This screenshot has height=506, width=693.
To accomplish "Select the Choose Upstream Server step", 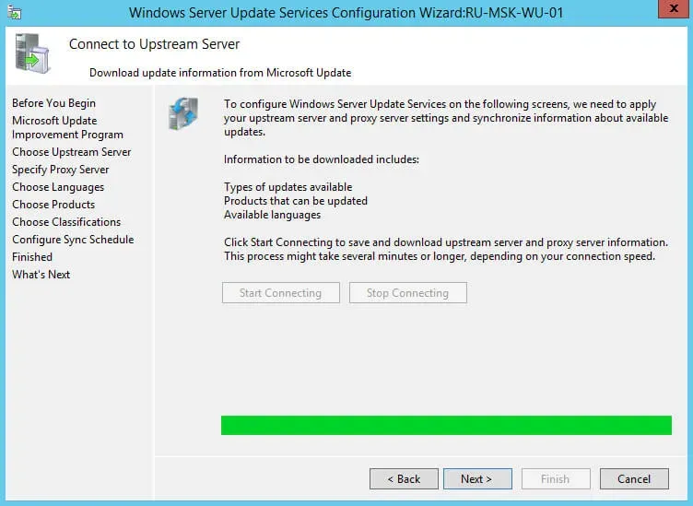I will point(72,152).
